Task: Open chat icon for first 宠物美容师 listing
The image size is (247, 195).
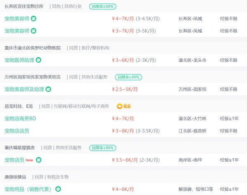Action: 33,19
